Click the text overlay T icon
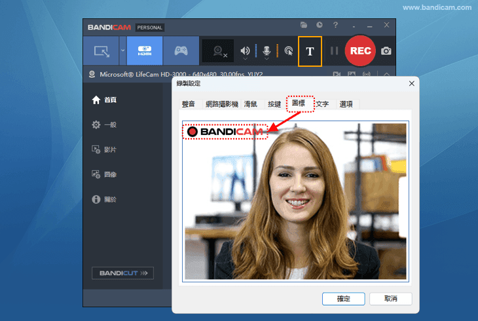 310,51
